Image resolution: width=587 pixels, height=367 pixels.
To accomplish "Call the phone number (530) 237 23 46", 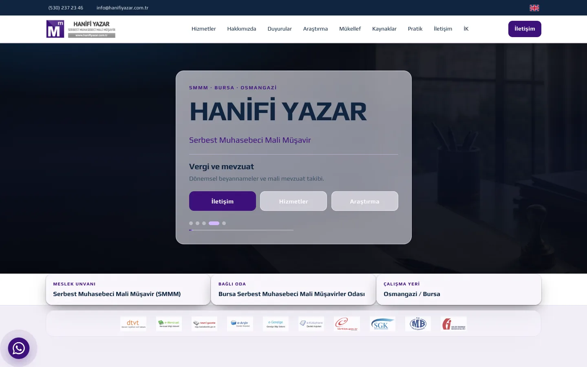I will coord(66,8).
